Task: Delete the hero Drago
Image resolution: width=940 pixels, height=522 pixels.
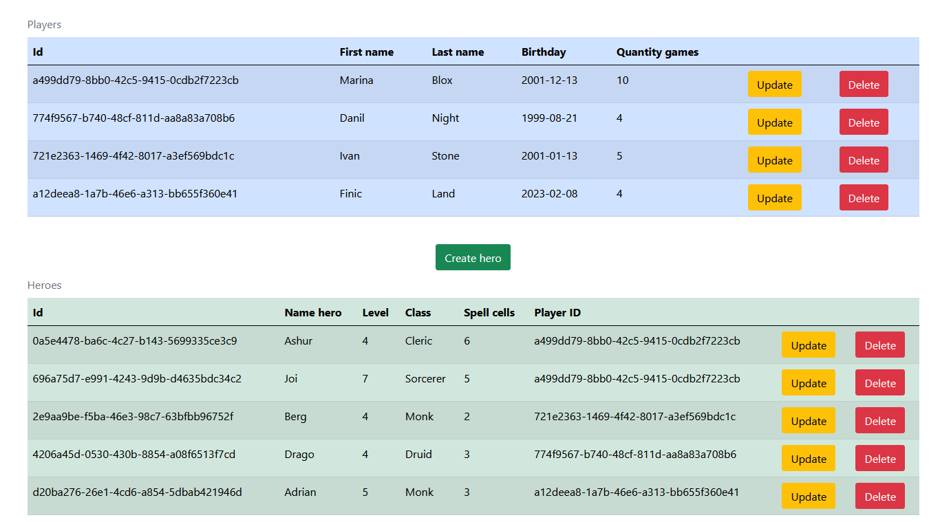Action: click(x=879, y=458)
